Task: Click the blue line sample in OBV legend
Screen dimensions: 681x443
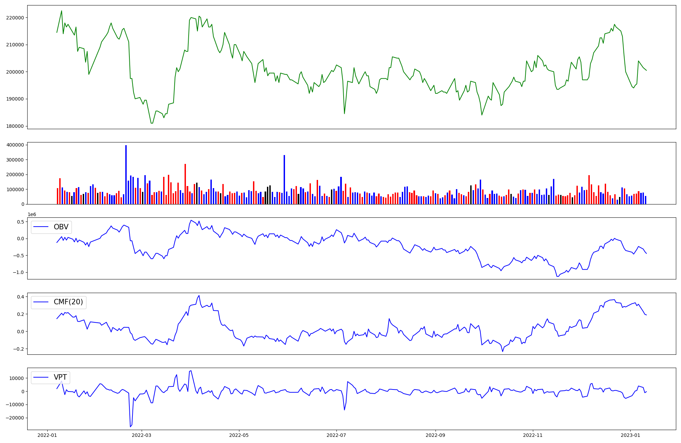Action: click(41, 227)
